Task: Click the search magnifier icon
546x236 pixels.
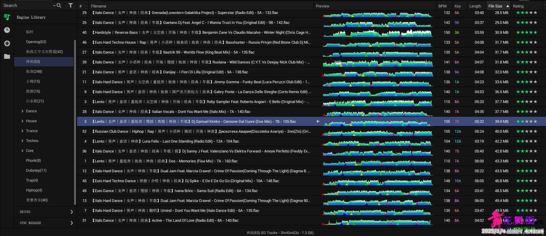Action: [x=59, y=5]
